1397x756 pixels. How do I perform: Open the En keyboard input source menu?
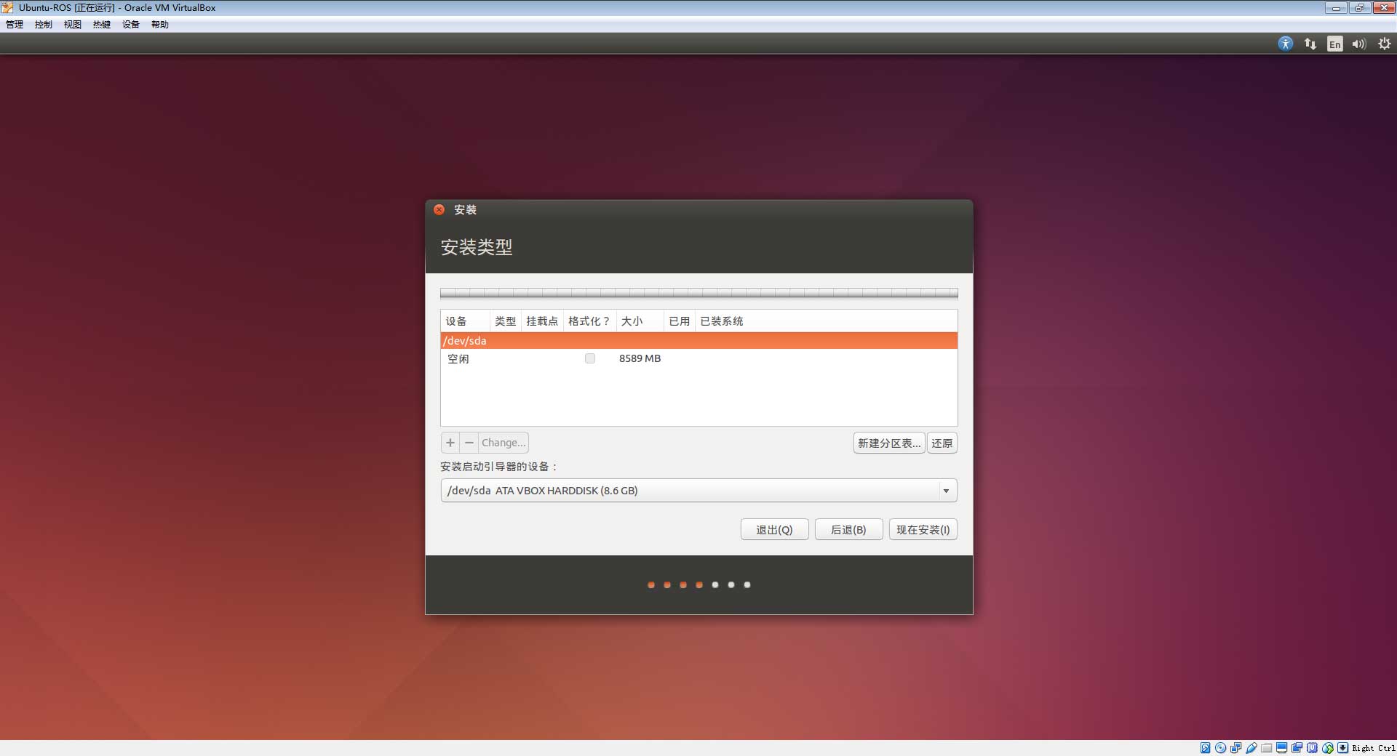tap(1334, 44)
